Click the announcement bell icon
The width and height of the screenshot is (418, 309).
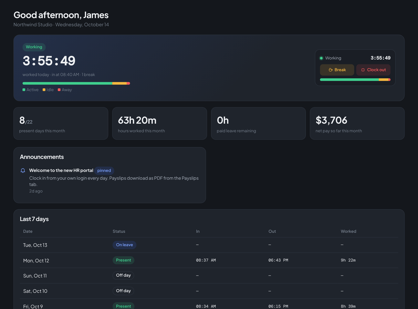tap(23, 170)
